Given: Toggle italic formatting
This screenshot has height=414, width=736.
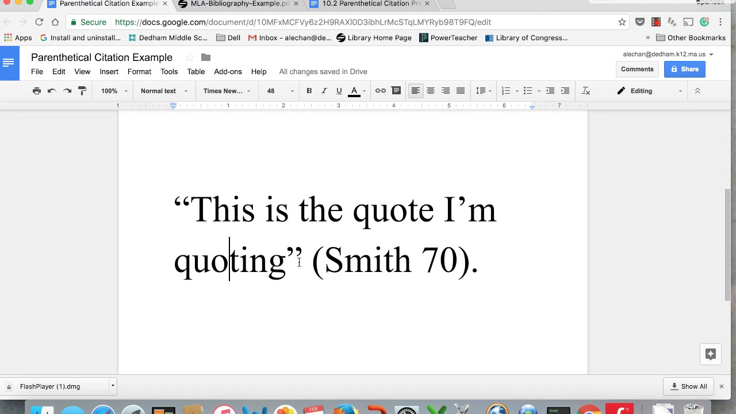Looking at the screenshot, I should tap(324, 91).
